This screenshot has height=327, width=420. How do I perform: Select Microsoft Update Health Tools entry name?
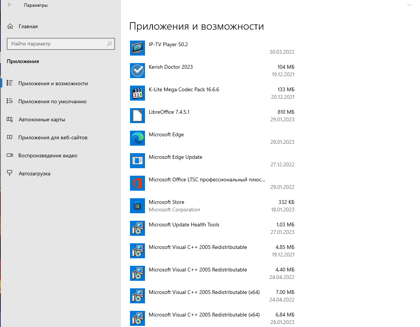tap(184, 225)
